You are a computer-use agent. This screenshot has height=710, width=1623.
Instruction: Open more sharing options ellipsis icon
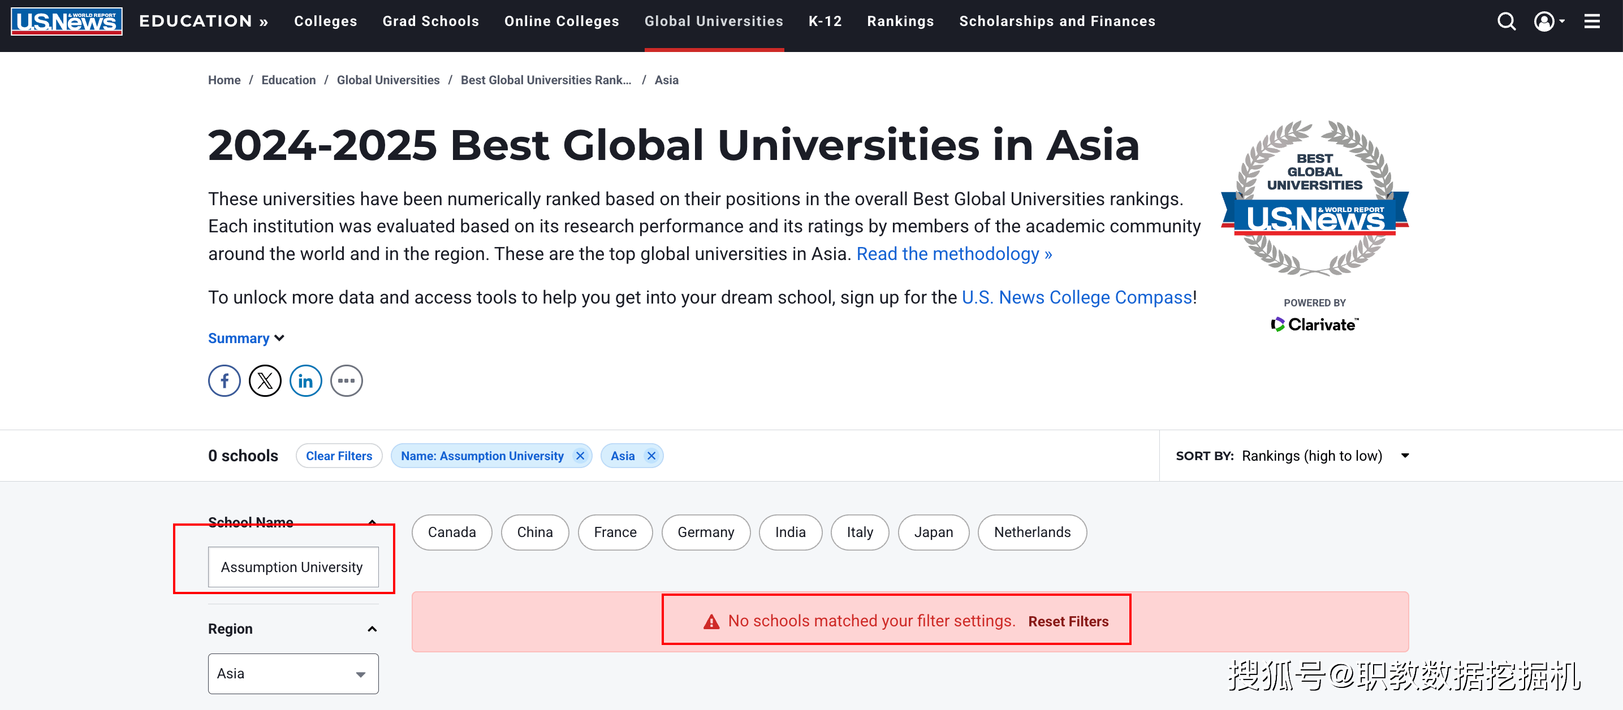pyautogui.click(x=346, y=380)
